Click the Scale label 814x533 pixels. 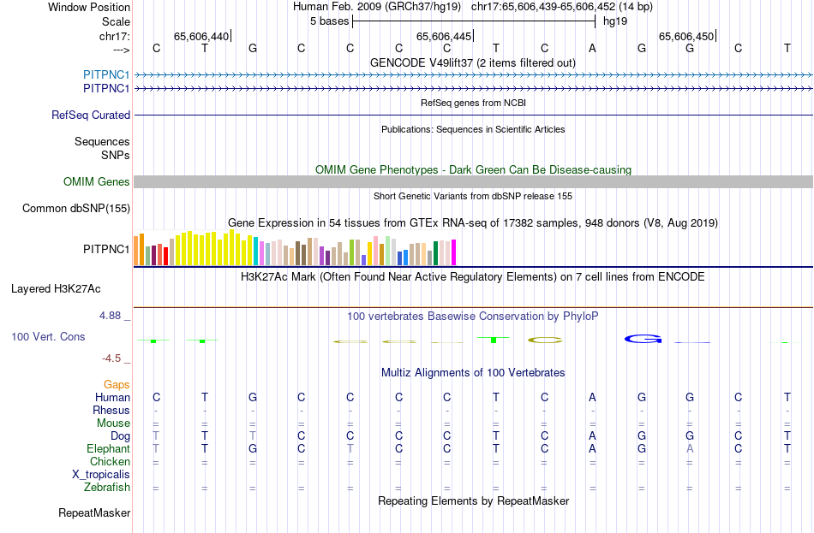(x=116, y=21)
